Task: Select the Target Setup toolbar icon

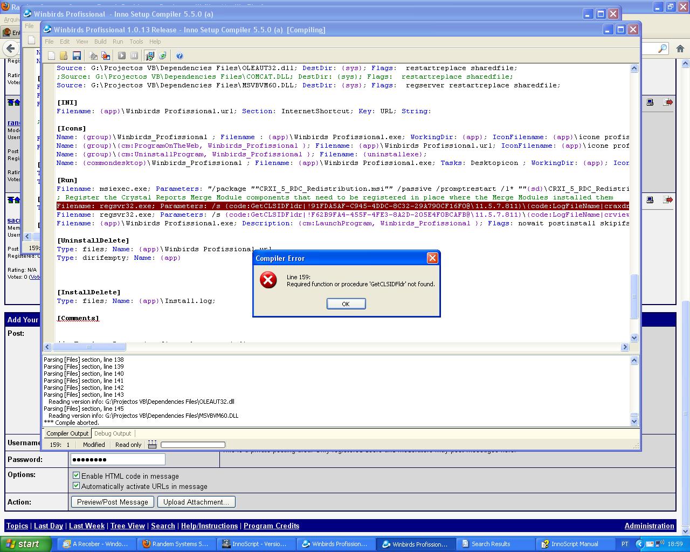Action: point(150,56)
